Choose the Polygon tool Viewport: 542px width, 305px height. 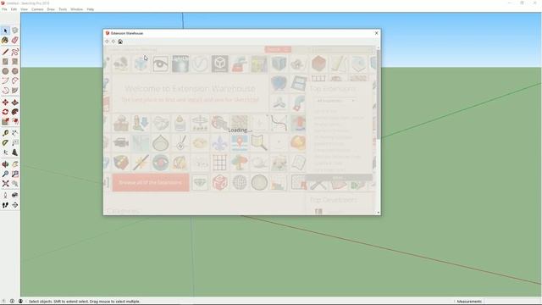15,71
